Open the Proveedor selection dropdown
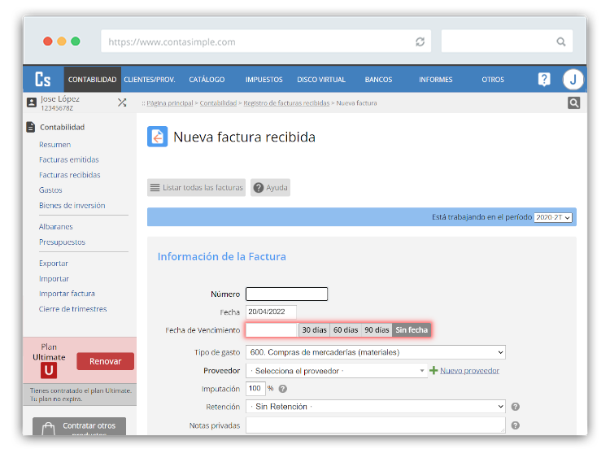 coord(337,370)
